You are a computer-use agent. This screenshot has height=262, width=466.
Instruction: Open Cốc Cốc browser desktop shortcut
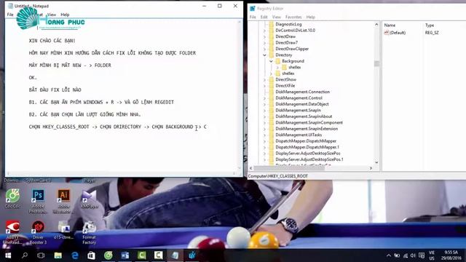(12, 199)
